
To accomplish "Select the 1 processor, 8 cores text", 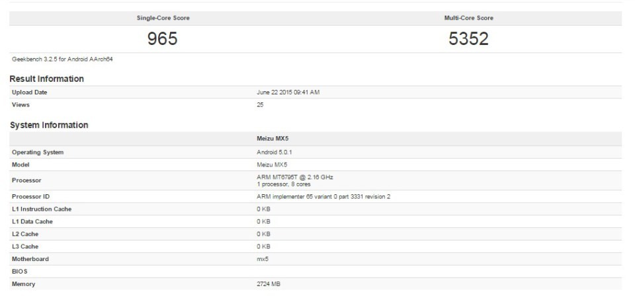I will 284,184.
